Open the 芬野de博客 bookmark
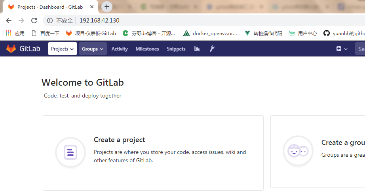 click(149, 34)
